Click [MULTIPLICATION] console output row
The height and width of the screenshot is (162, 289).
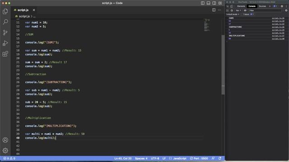pos(256,36)
